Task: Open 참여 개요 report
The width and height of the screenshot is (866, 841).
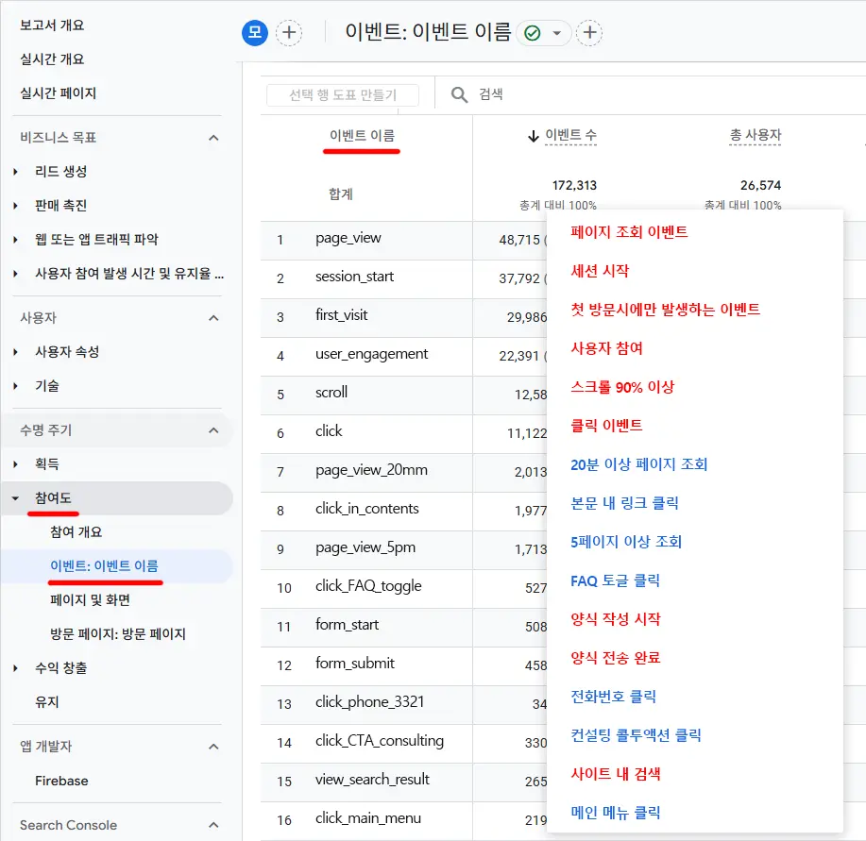Action: (76, 532)
